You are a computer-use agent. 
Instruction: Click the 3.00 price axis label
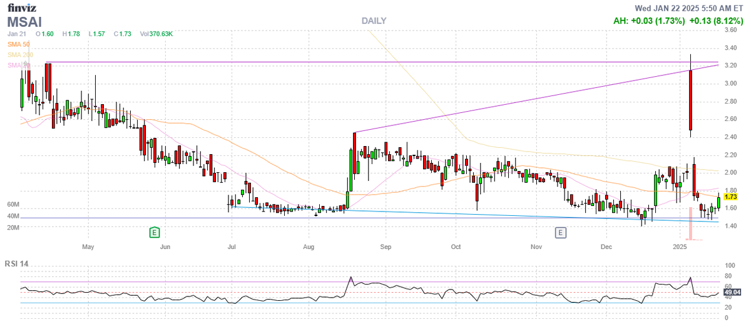pyautogui.click(x=730, y=84)
